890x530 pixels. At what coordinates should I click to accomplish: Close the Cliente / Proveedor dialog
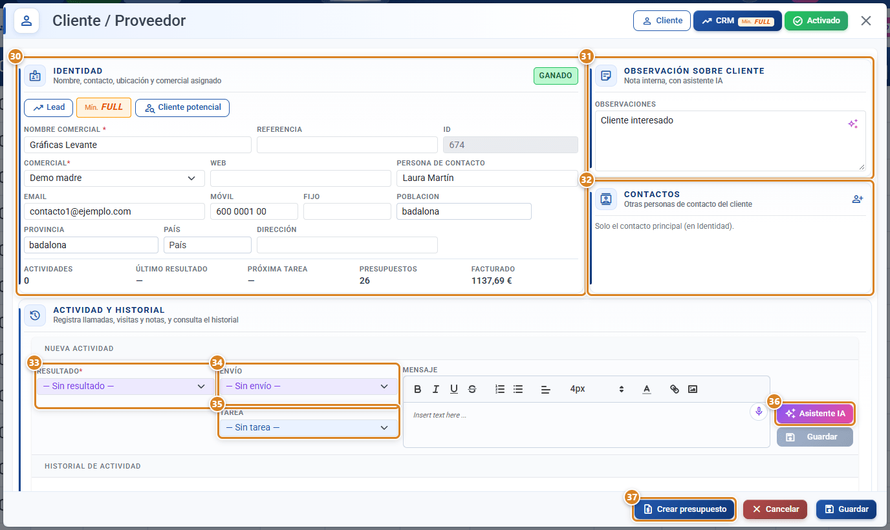(866, 21)
